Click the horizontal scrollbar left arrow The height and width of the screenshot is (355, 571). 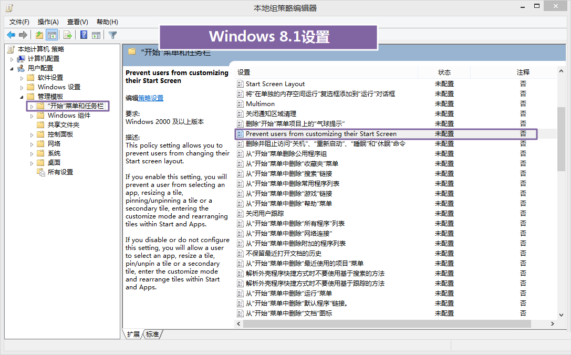coord(239,323)
